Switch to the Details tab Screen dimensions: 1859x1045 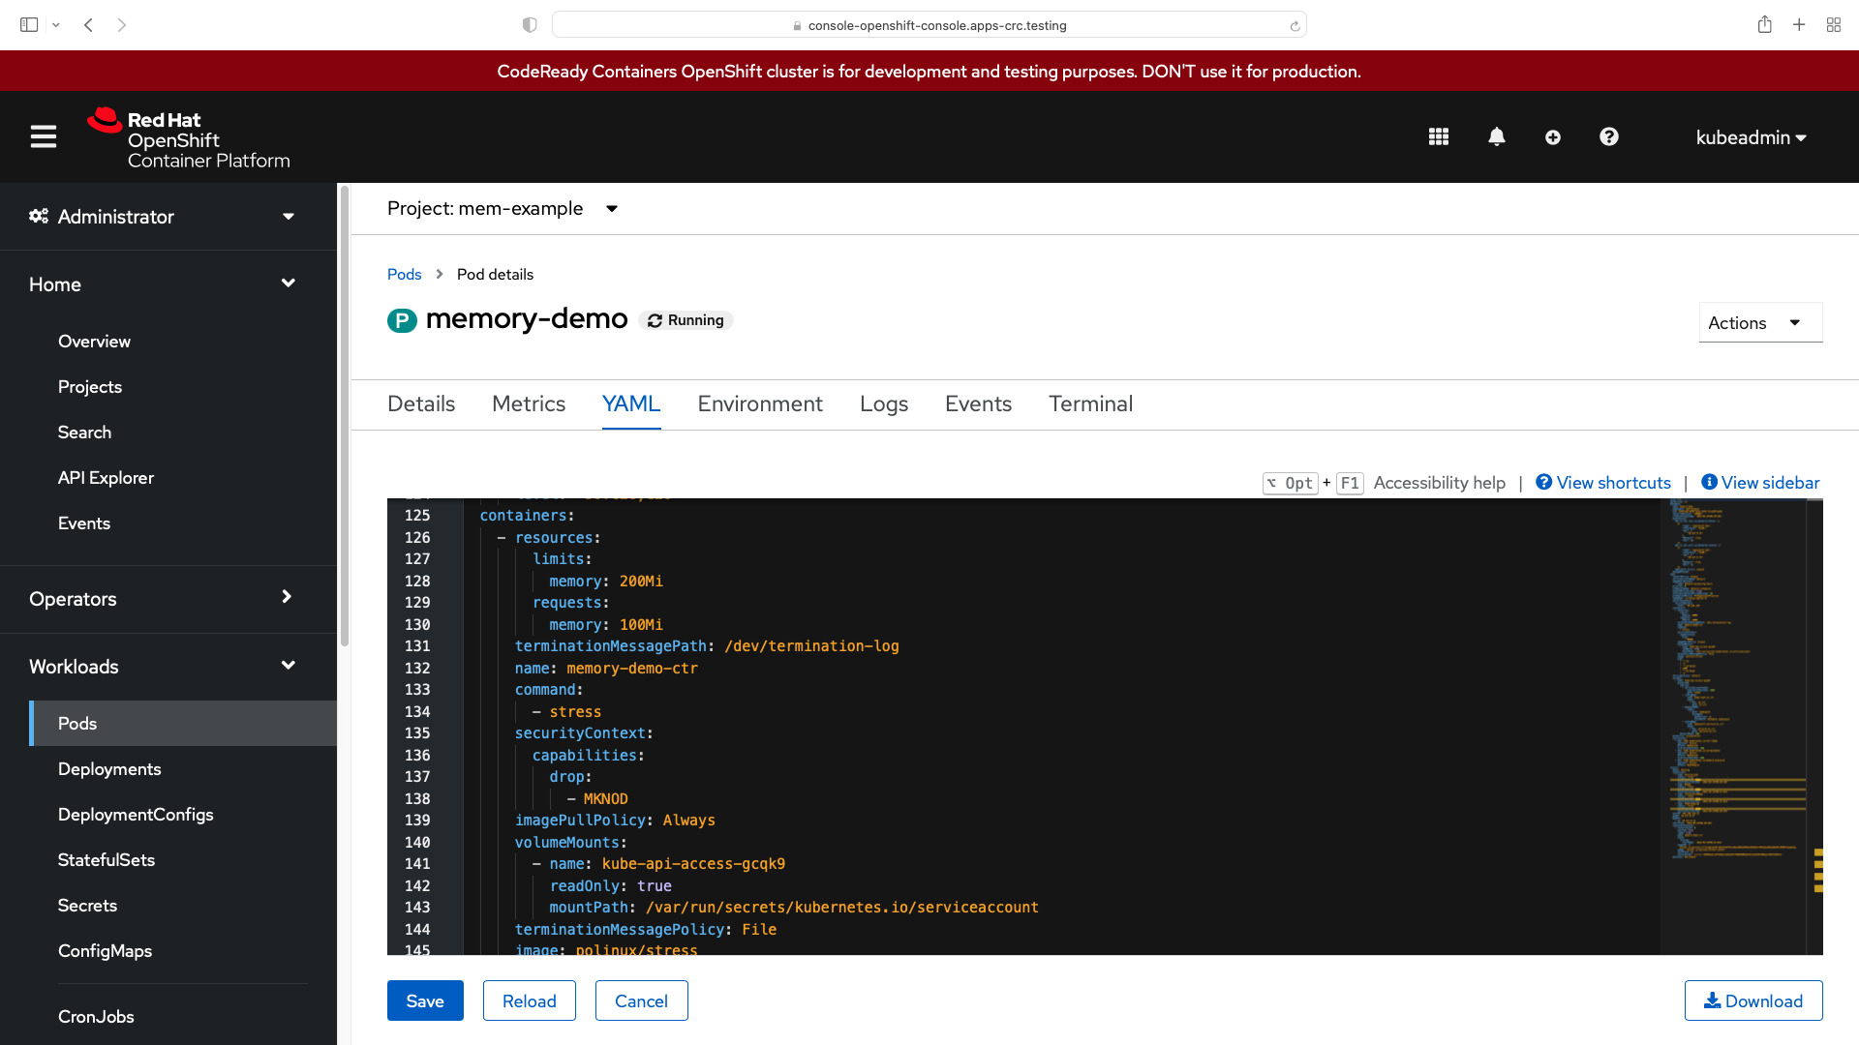click(x=421, y=404)
